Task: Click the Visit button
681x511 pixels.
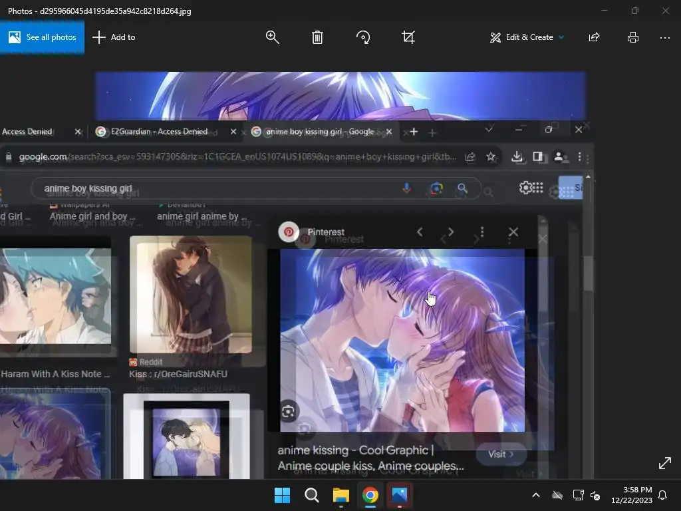Action: tap(501, 454)
